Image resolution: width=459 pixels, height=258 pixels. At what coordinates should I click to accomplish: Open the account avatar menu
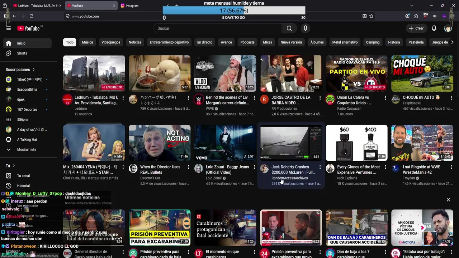click(448, 28)
